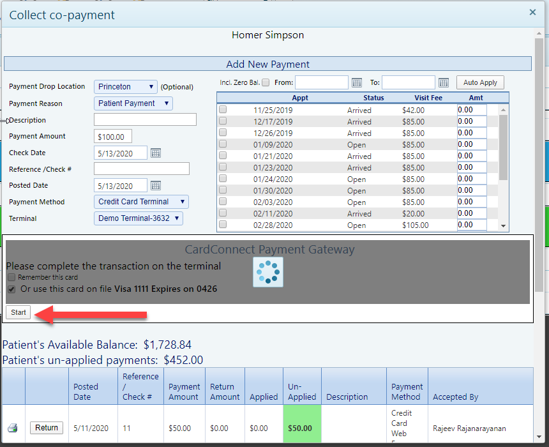549x447 pixels.
Task: Open the To date calendar picker
Action: [444, 82]
